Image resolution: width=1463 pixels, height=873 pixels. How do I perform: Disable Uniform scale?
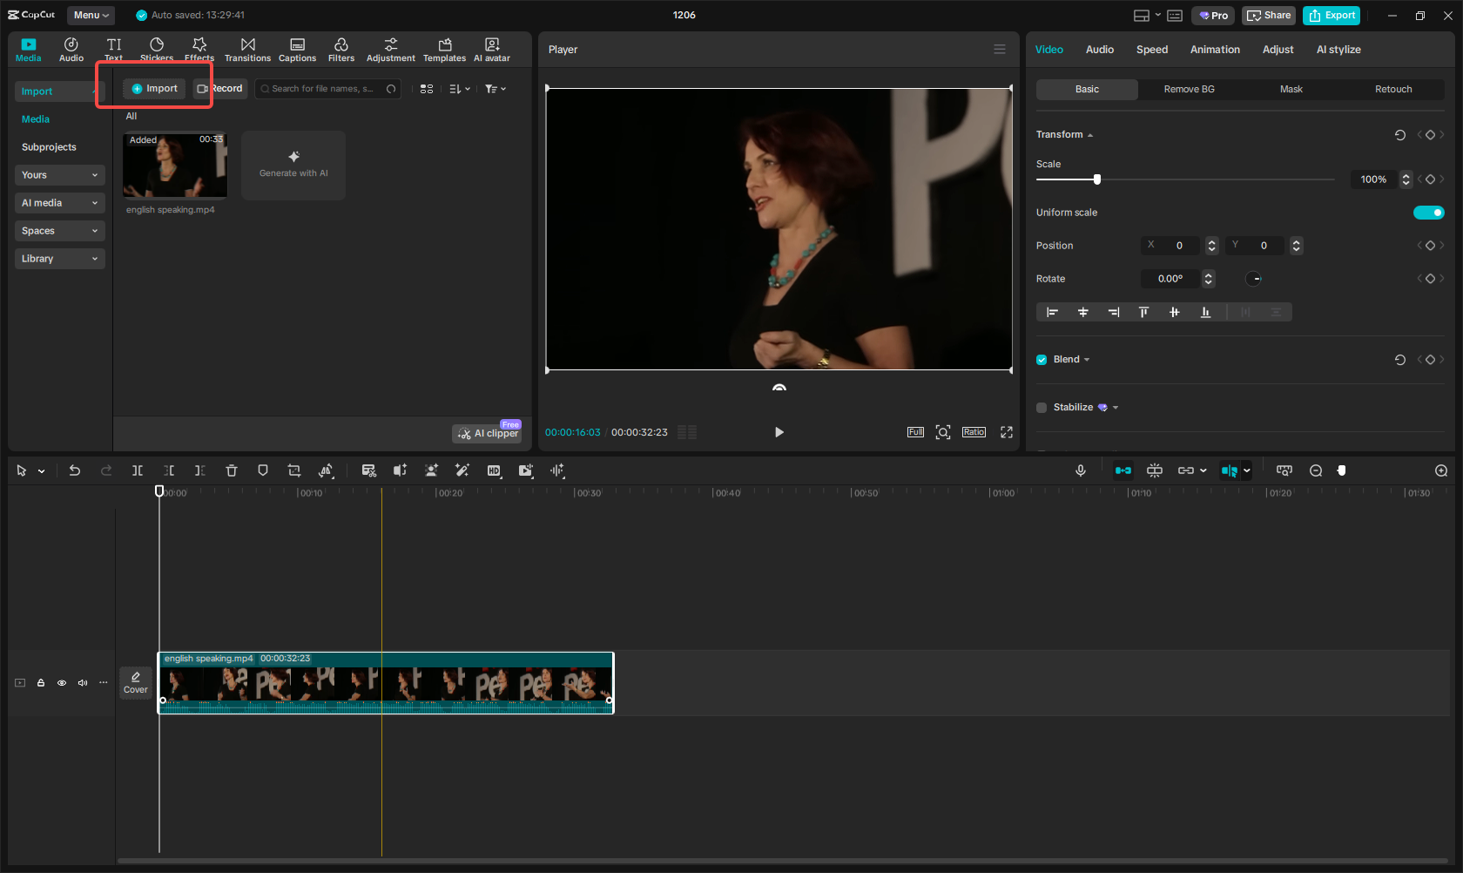[1428, 212]
